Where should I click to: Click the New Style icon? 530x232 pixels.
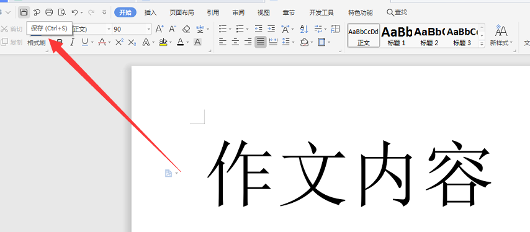[x=501, y=35]
